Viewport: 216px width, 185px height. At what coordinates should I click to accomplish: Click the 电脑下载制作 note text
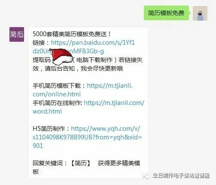pos(94,60)
